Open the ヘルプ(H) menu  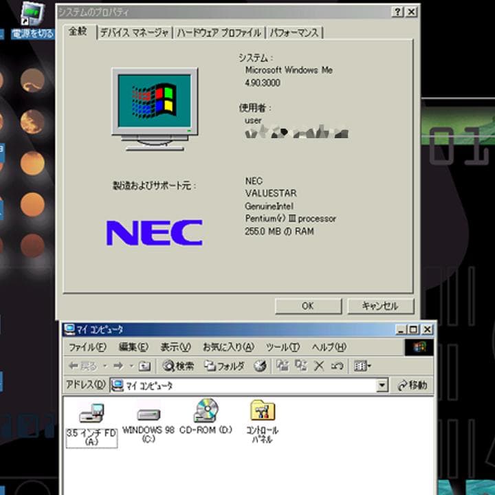[329, 347]
